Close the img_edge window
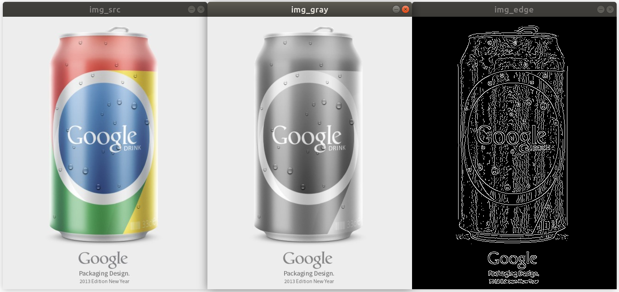The height and width of the screenshot is (292, 619). click(x=610, y=9)
